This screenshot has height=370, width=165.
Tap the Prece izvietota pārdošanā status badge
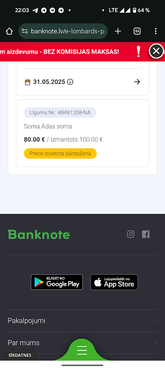60,153
